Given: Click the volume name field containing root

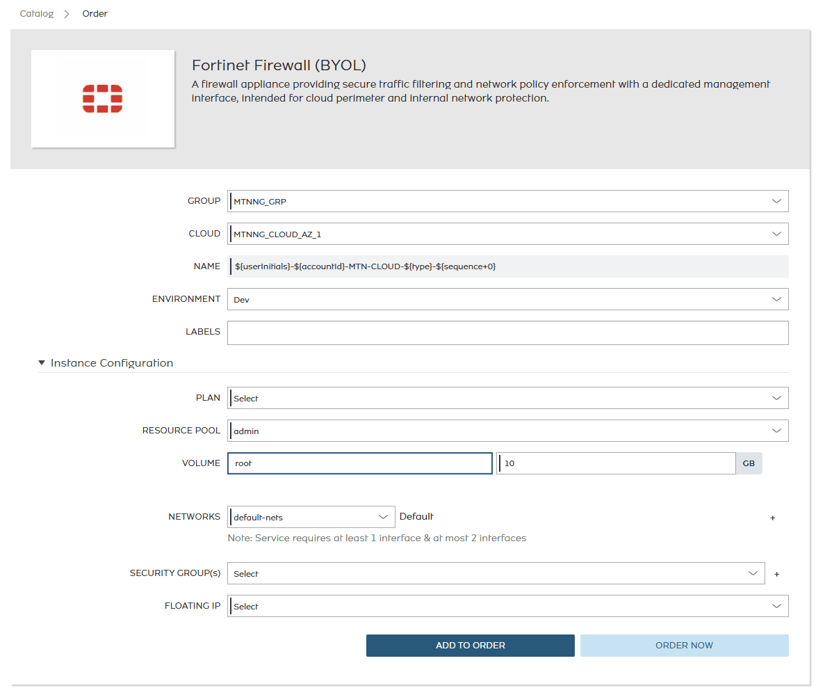Looking at the screenshot, I should coord(360,463).
